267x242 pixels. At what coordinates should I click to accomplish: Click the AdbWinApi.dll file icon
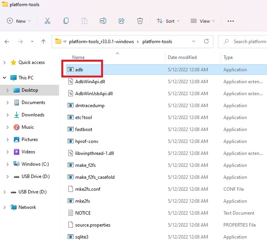point(71,81)
